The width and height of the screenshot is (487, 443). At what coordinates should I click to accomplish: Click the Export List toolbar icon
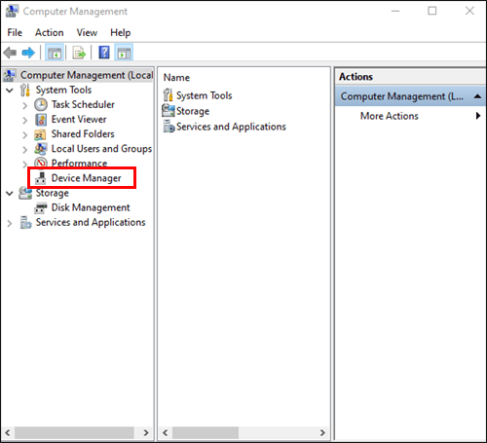coord(79,53)
